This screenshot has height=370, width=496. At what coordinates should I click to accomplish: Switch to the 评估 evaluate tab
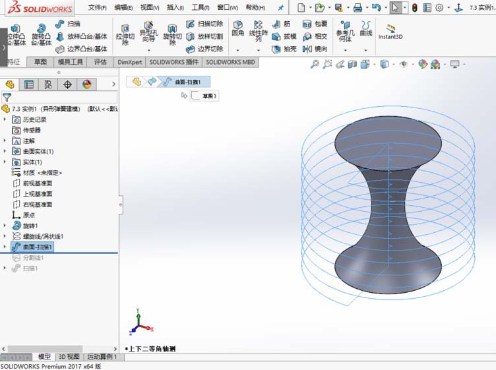click(100, 62)
